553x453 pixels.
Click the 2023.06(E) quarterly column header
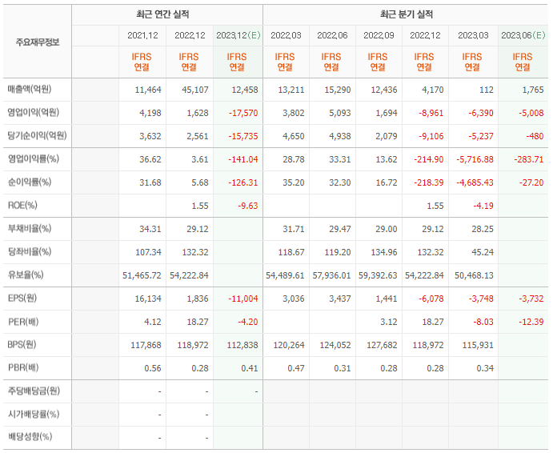[523, 36]
